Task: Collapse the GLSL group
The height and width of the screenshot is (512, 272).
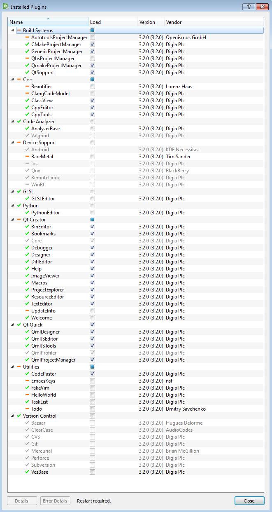Action: coord(12,192)
